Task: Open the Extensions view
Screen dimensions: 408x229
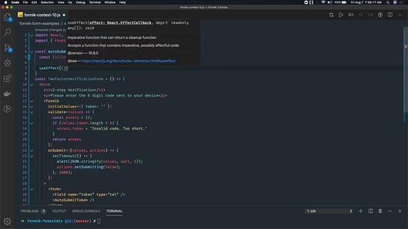Action: click(7, 78)
